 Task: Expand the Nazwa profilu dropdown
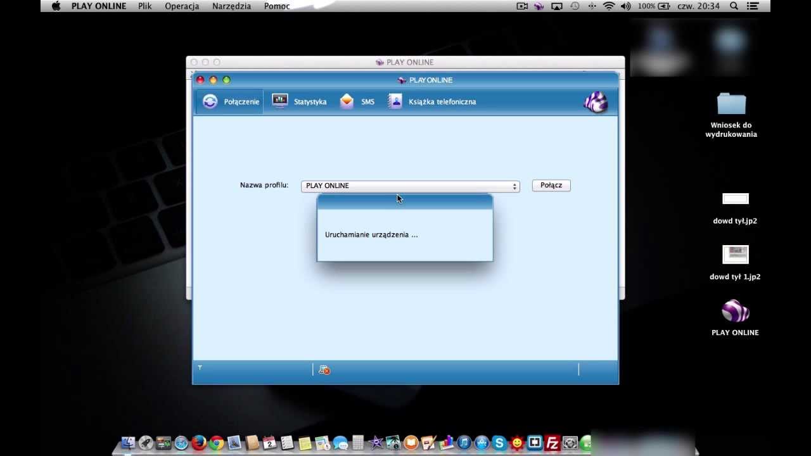click(411, 186)
